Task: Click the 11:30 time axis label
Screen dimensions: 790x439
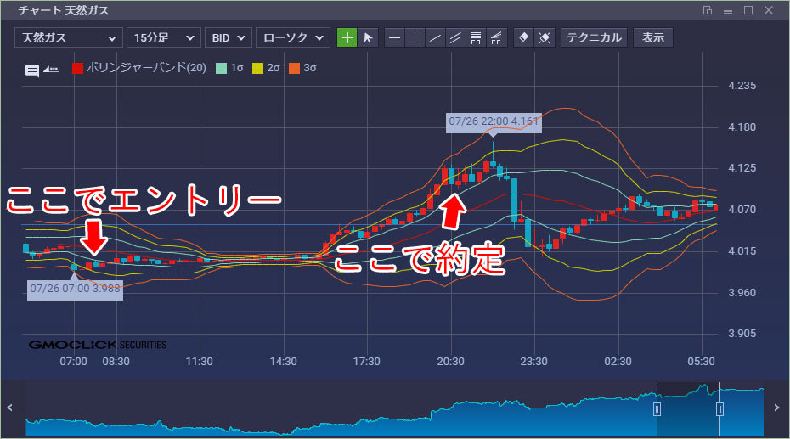Action: (200, 362)
